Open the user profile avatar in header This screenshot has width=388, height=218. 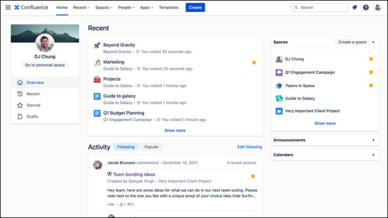tap(377, 8)
